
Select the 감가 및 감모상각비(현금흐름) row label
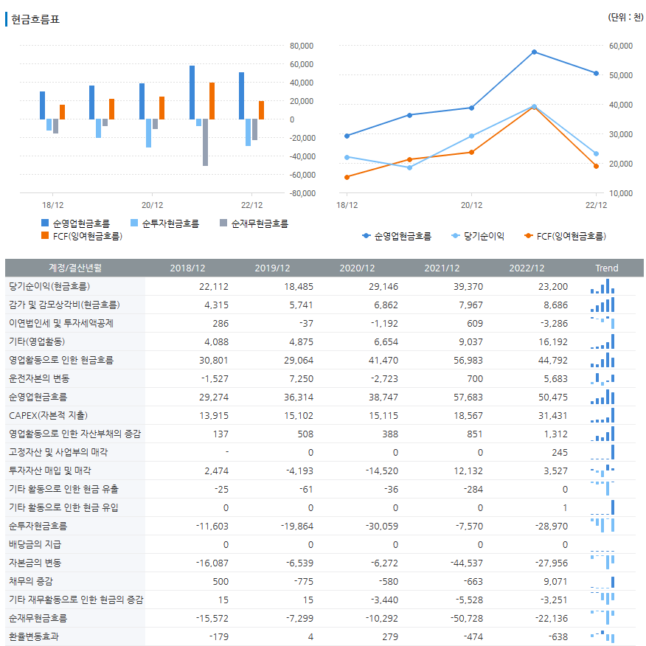(64, 305)
